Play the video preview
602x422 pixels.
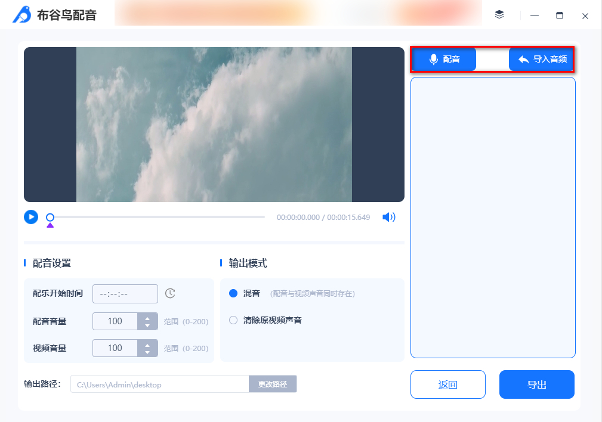coord(30,217)
